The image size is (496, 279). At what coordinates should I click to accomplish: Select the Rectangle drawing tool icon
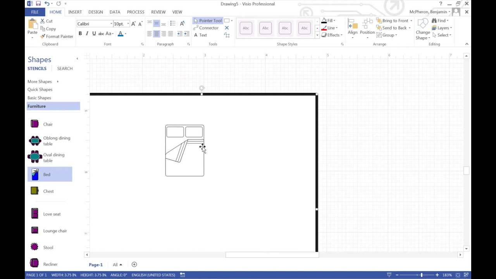227,21
